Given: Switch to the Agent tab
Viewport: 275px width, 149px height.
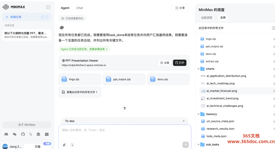Looking at the screenshot, I should [65, 8].
